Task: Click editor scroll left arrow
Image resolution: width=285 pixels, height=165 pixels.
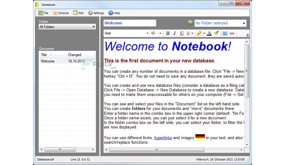Action: click(106, 150)
